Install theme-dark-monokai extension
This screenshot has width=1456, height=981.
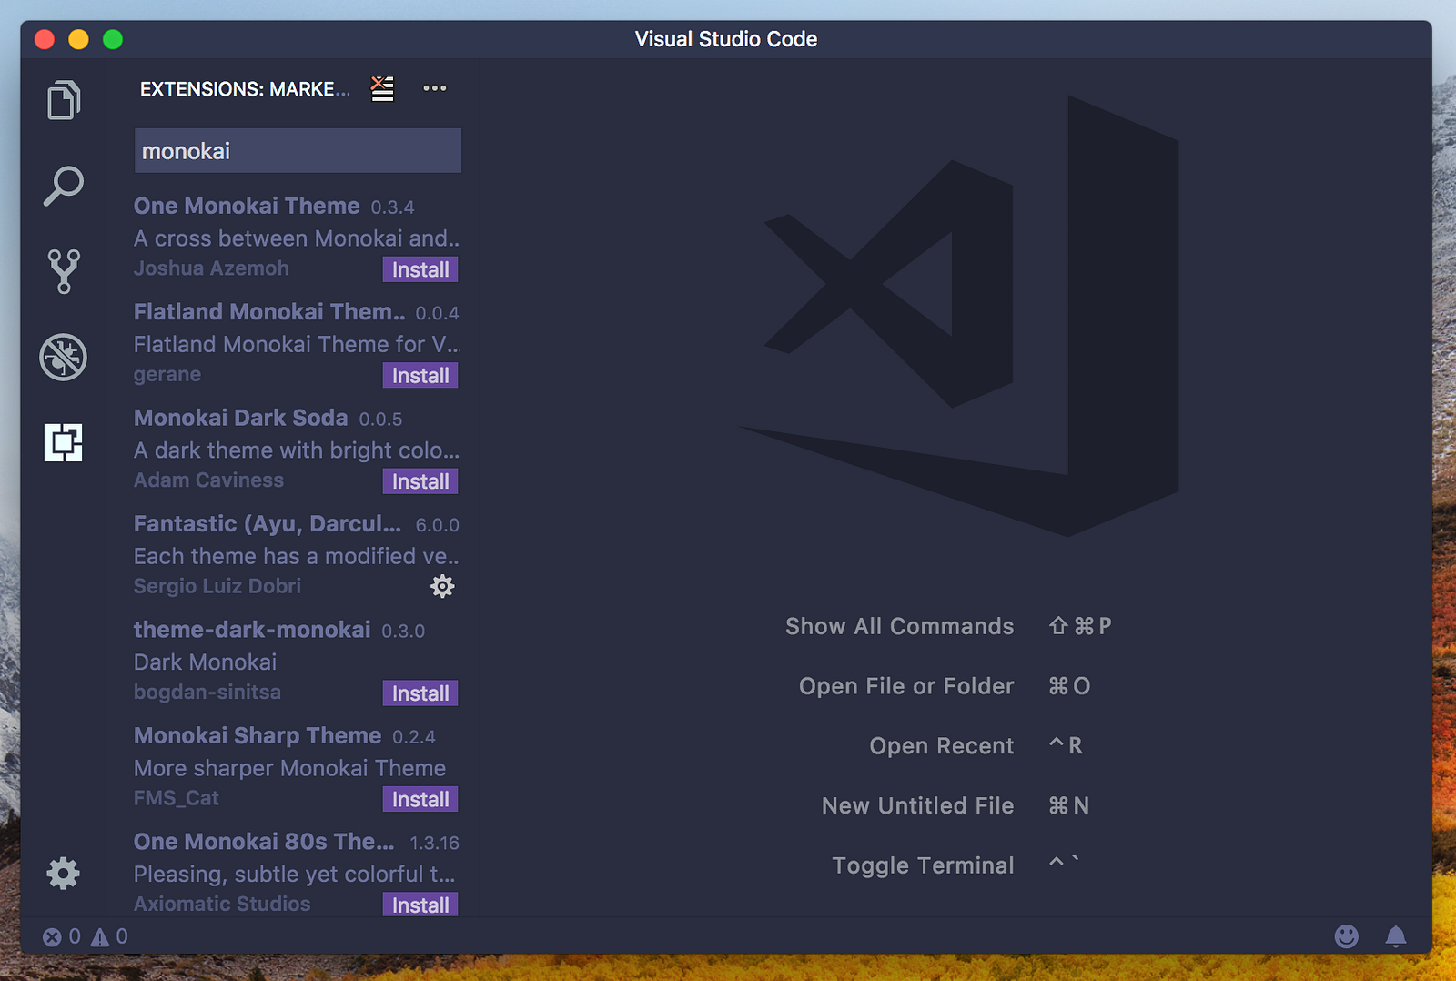click(420, 693)
